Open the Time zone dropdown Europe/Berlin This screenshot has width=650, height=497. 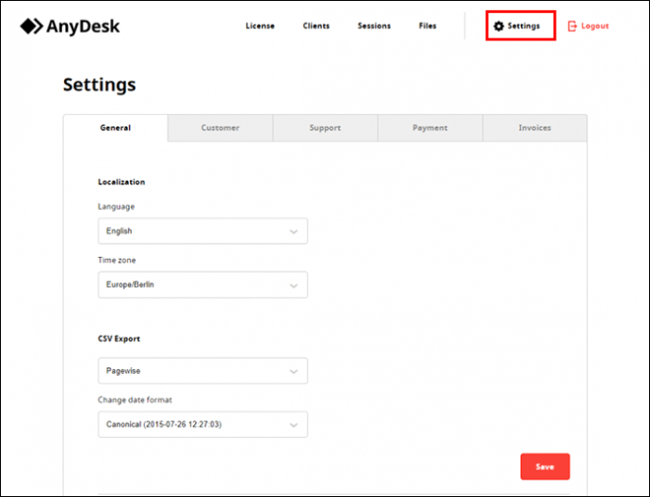pyautogui.click(x=203, y=284)
